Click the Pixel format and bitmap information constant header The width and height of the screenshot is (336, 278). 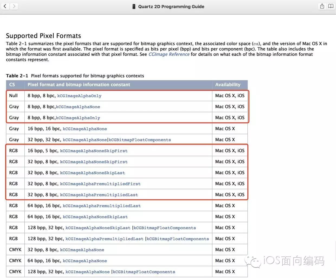click(x=79, y=85)
